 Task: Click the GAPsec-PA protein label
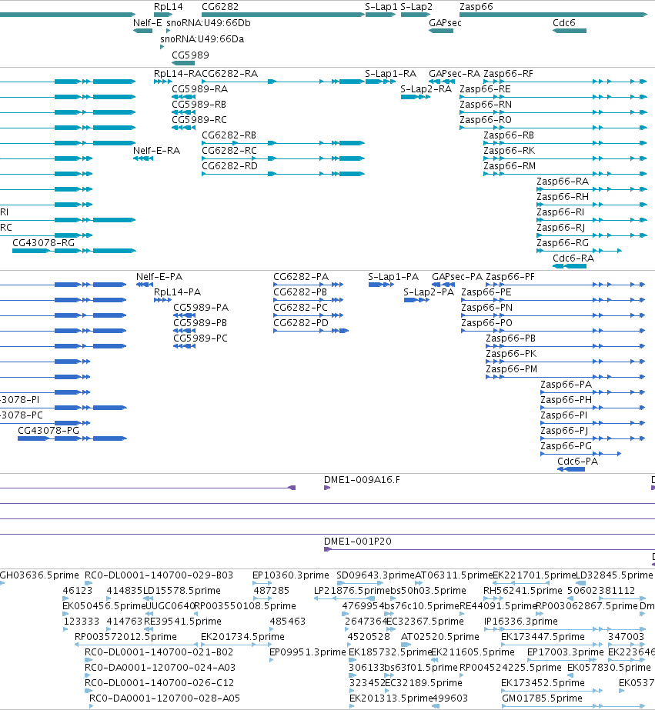point(457,277)
